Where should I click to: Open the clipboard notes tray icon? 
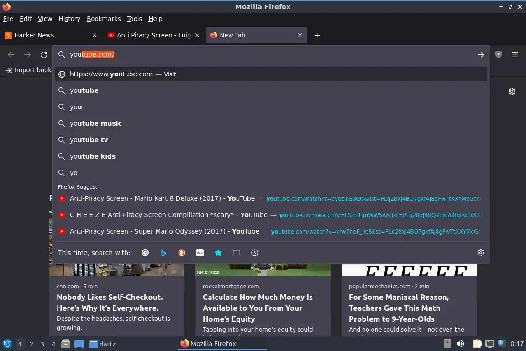point(477,344)
